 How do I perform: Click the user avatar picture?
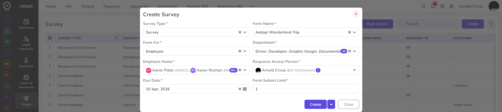point(494,6)
